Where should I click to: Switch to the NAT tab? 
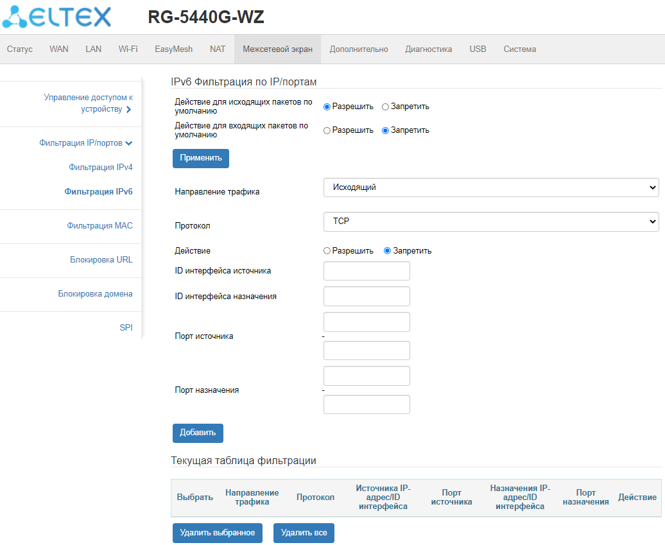point(218,49)
